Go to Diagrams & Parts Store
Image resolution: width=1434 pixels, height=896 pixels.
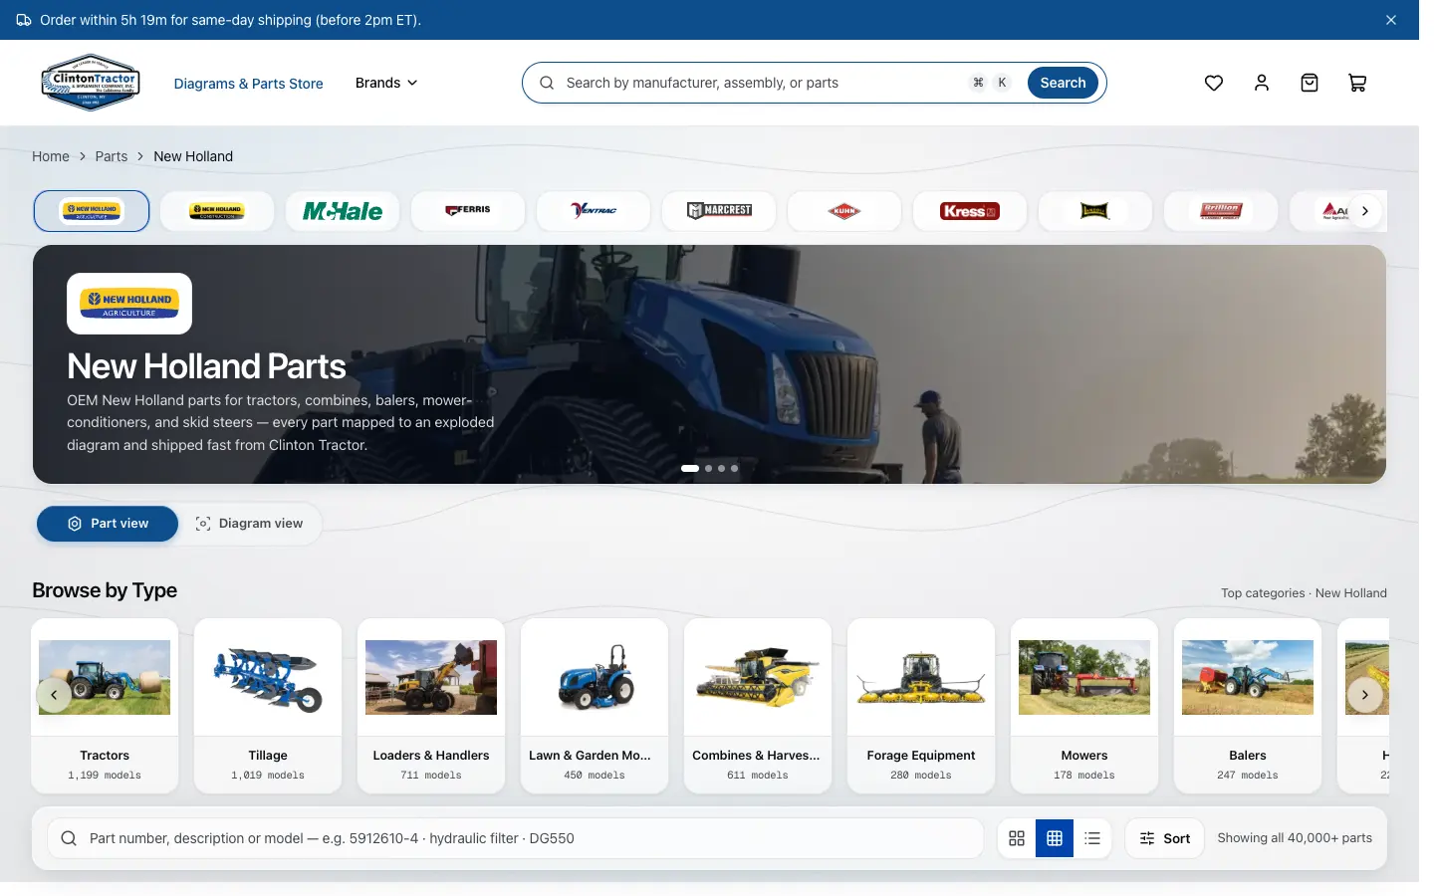[249, 84]
